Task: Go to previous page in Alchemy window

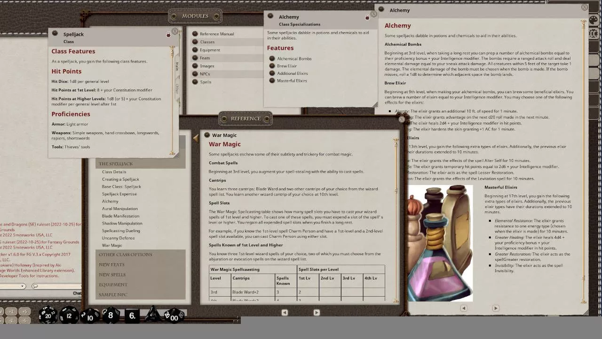Action: tap(464, 308)
